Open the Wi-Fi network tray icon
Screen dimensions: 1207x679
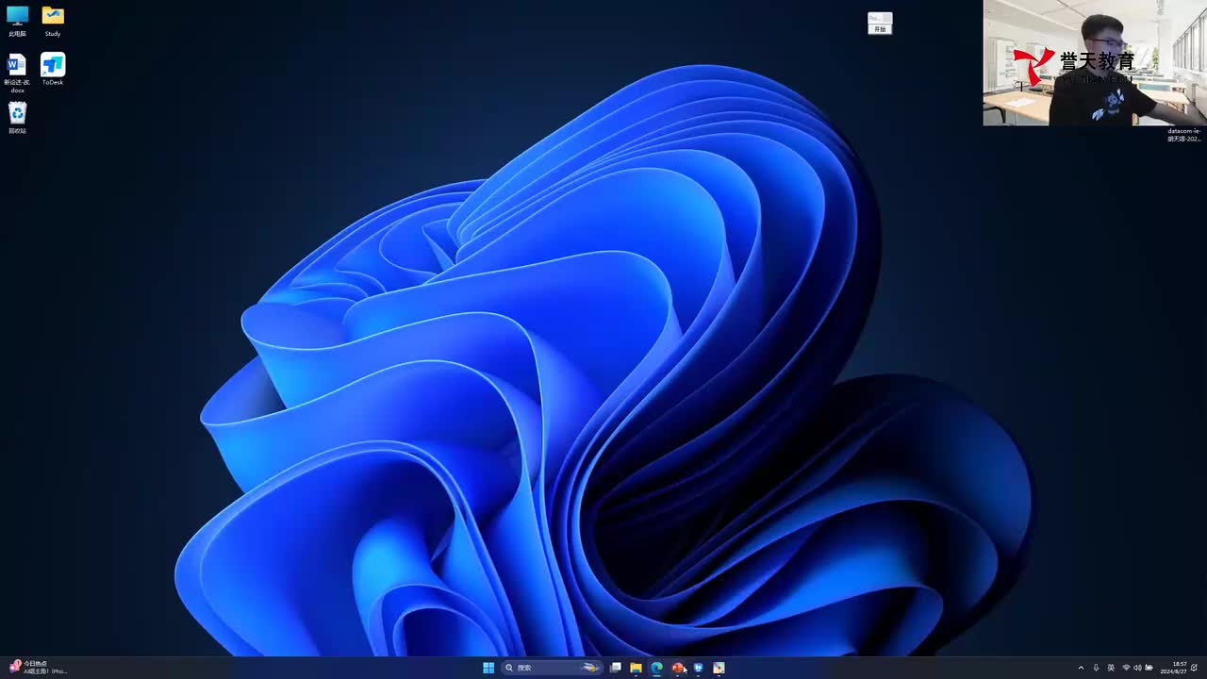[x=1126, y=668]
